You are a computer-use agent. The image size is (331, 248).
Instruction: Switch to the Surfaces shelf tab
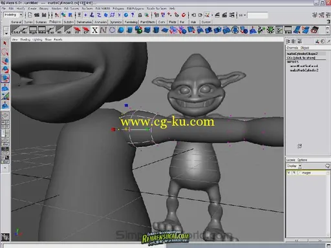click(x=41, y=22)
